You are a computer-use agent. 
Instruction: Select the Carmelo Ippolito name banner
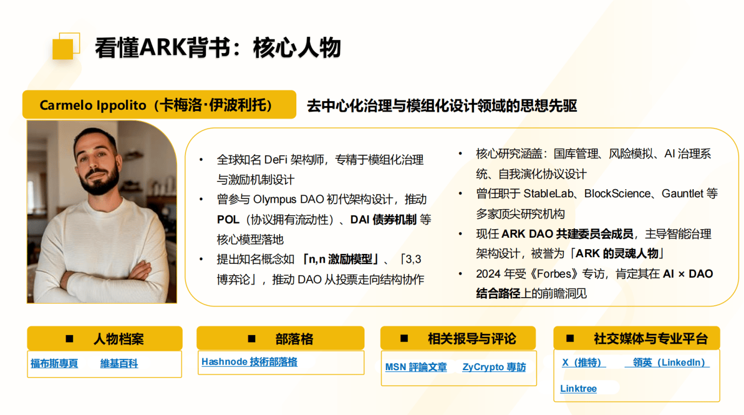pyautogui.click(x=159, y=105)
